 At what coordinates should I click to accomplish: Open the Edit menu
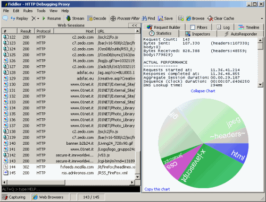pyautogui.click(x=16, y=11)
